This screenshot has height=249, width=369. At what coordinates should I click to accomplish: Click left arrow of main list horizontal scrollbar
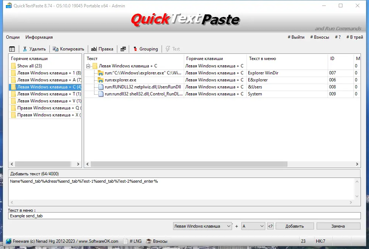87,164
